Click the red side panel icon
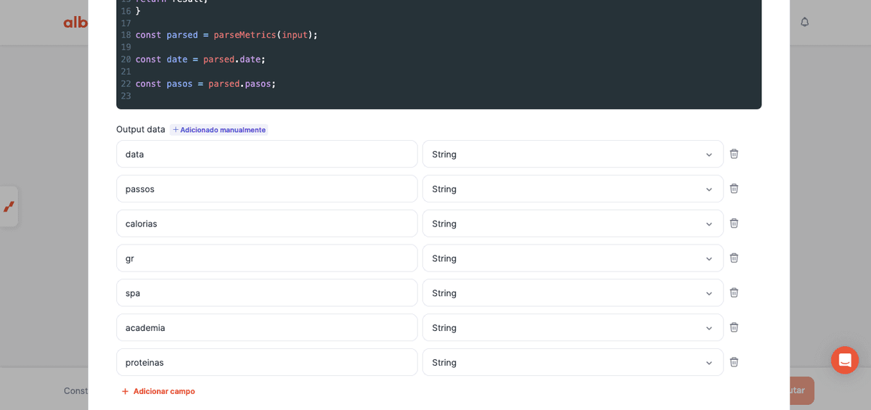The height and width of the screenshot is (410, 871). tap(9, 207)
